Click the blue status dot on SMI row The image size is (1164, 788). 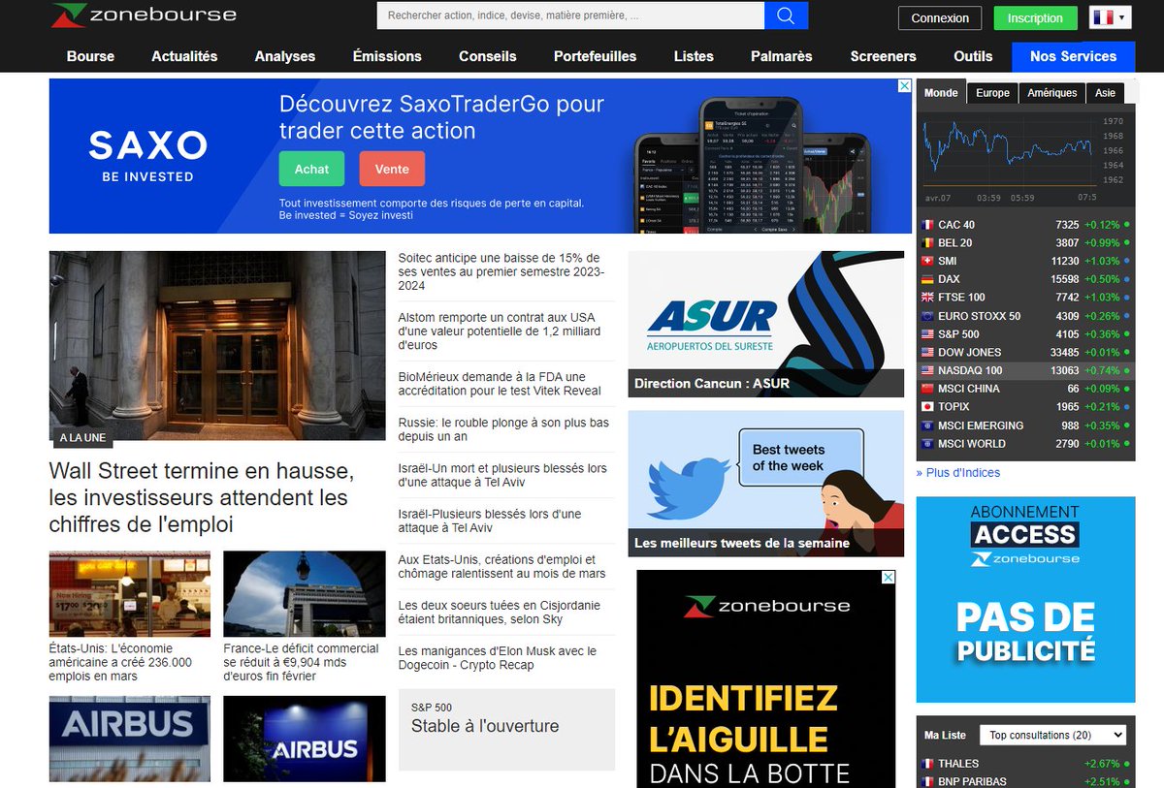[x=1126, y=262]
